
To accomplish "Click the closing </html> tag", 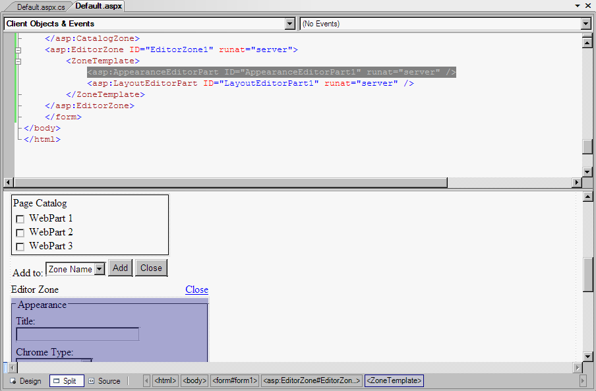I will 42,139.
